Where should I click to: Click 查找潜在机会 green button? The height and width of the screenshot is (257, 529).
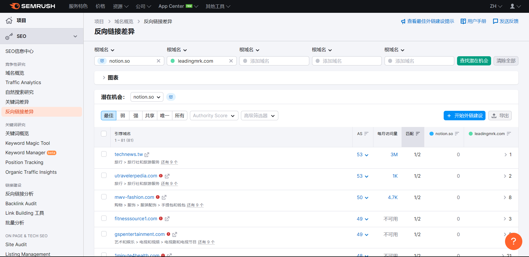pyautogui.click(x=474, y=61)
